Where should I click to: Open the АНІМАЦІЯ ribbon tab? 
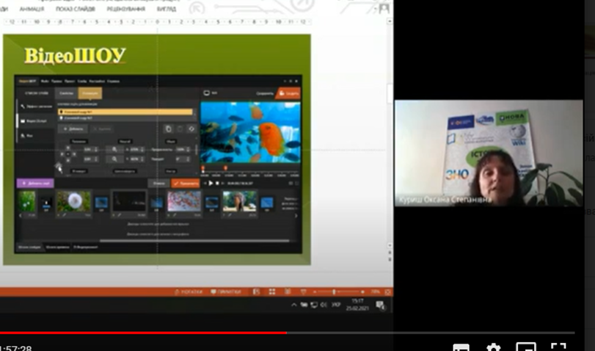click(32, 9)
